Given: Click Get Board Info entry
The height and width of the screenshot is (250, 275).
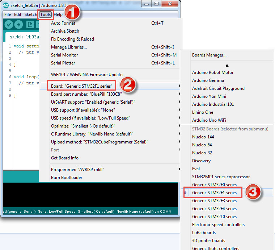Looking at the screenshot, I should (110, 158).
